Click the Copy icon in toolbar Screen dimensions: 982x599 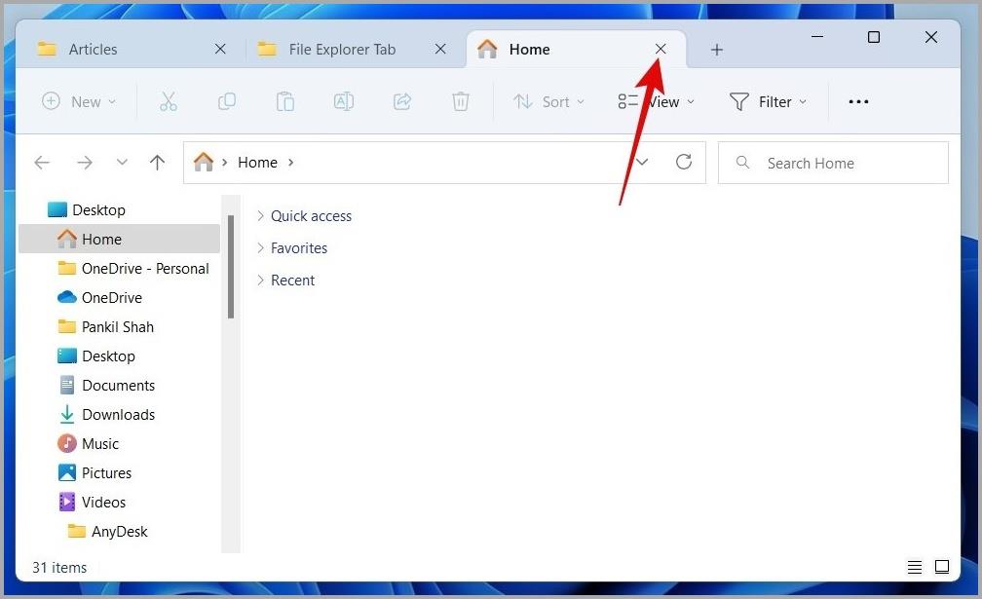click(227, 101)
